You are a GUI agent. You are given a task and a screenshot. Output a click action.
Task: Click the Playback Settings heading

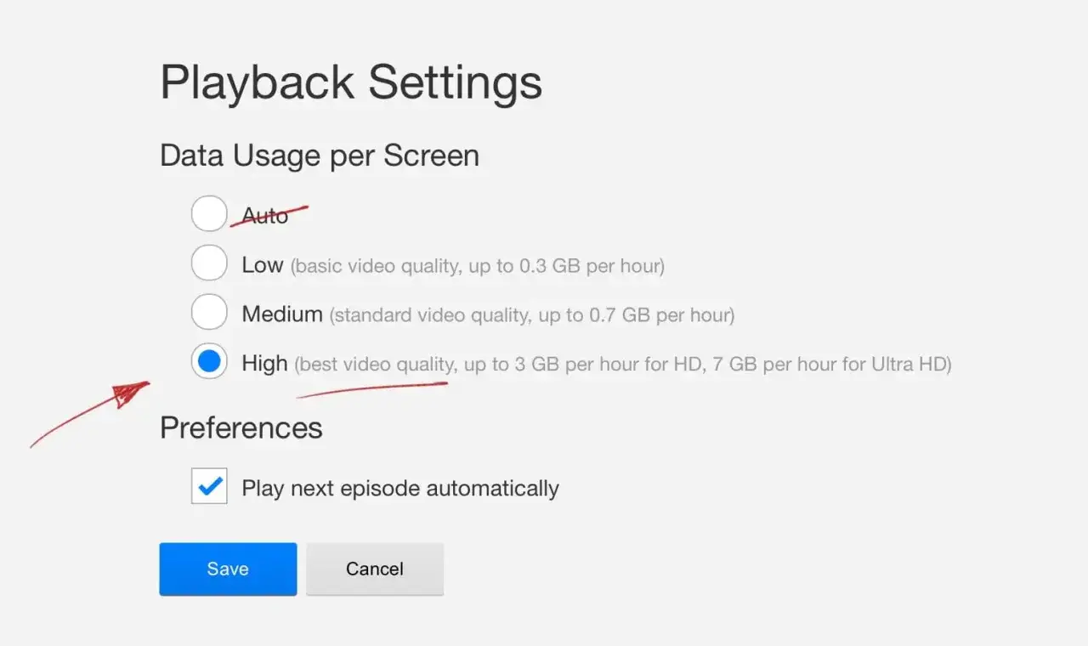(x=350, y=82)
